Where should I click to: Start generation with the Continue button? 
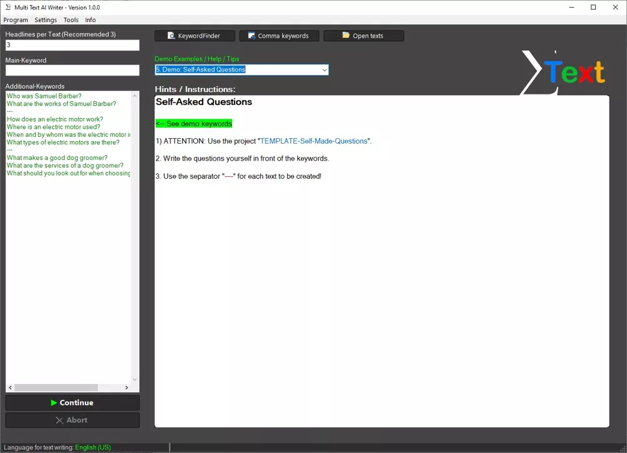(x=72, y=403)
